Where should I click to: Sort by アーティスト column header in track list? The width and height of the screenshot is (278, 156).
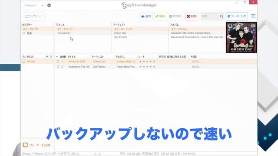coord(98,57)
